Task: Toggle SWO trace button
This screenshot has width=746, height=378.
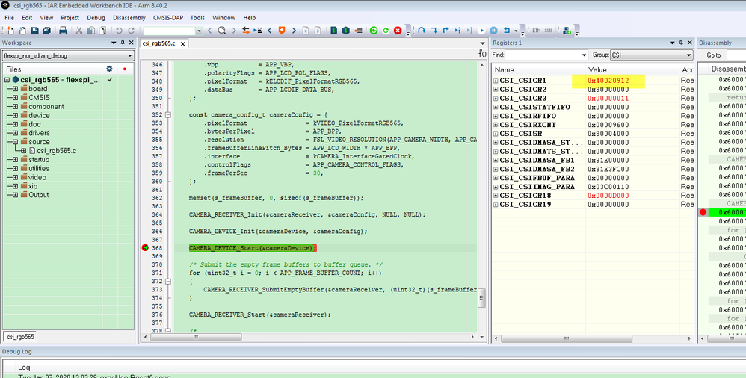Action: point(549,31)
